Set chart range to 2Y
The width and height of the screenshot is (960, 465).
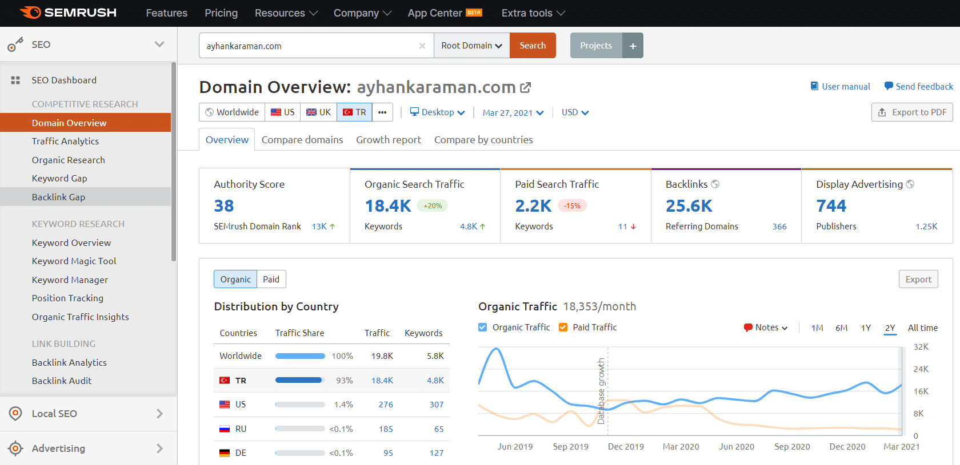click(x=890, y=328)
